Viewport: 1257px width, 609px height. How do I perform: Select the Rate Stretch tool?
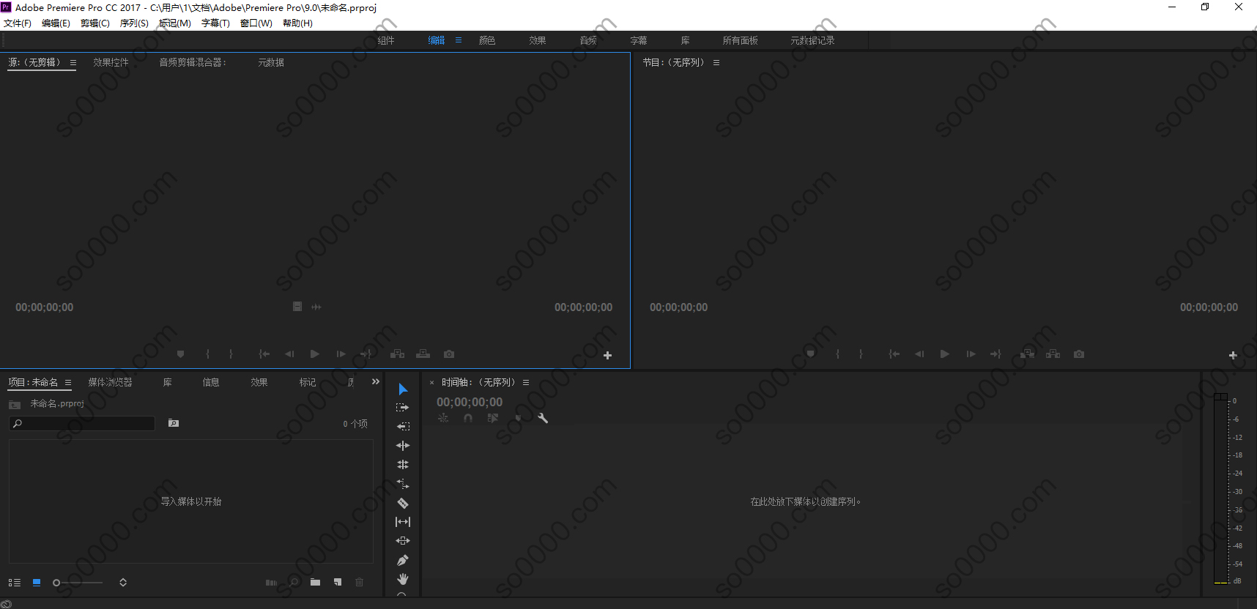point(403,483)
